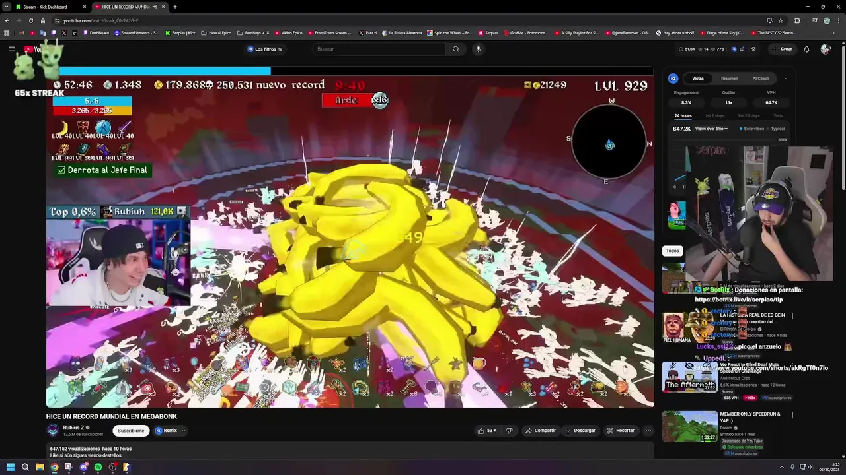
Task: Click the vidIQ logo in stats panel
Action: coord(673,79)
